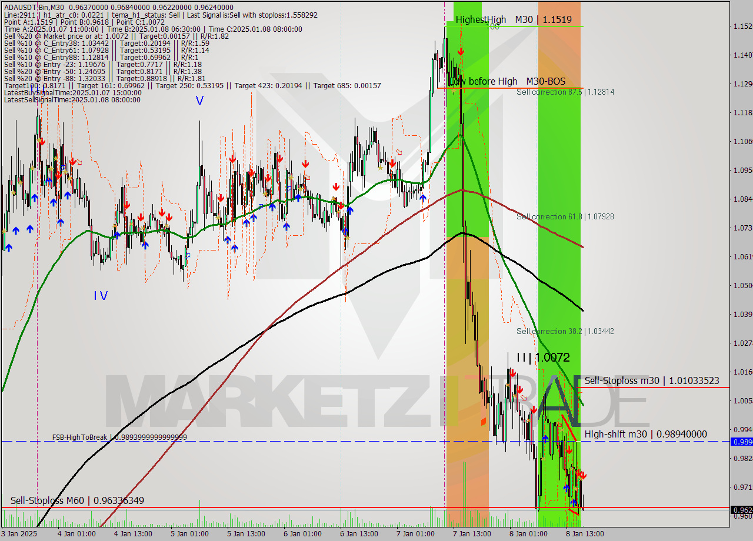
Task: Click the 'Low before High M30-BOS' label
Action: [507, 81]
